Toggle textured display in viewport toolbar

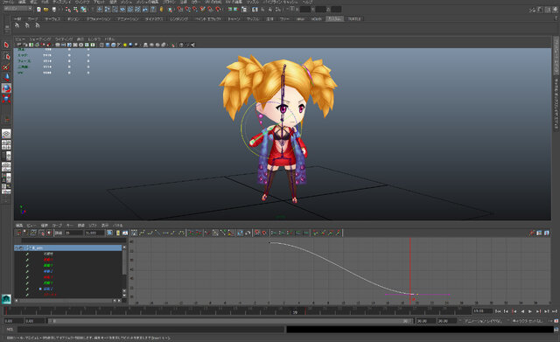(119, 45)
